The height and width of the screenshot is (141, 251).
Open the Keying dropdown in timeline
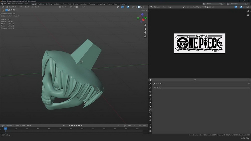pyautogui.click(x=18, y=126)
